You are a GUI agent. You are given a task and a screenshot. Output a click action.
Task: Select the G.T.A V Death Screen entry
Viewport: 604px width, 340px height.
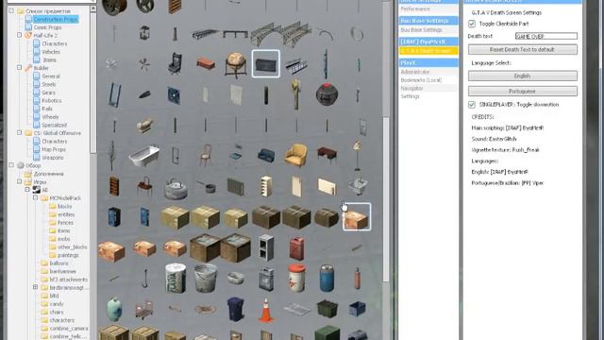428,51
